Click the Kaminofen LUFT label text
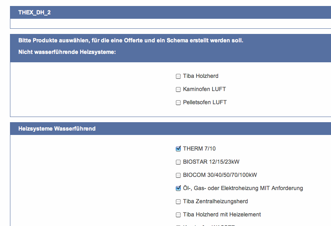Viewport: 331px width, 226px height. point(204,89)
